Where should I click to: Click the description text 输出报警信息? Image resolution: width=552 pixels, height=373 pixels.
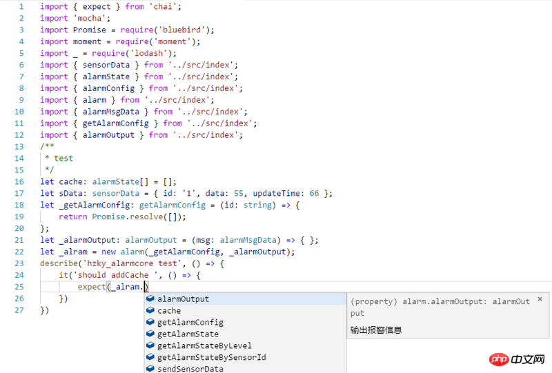point(376,330)
